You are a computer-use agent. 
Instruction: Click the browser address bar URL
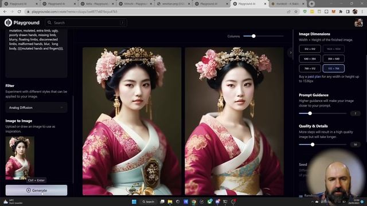click(x=75, y=11)
